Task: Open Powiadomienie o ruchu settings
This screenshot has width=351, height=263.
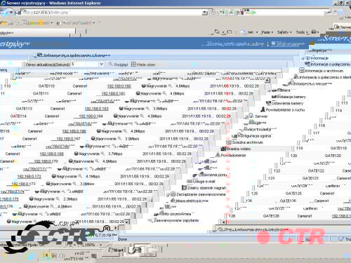Action: tap(285, 109)
